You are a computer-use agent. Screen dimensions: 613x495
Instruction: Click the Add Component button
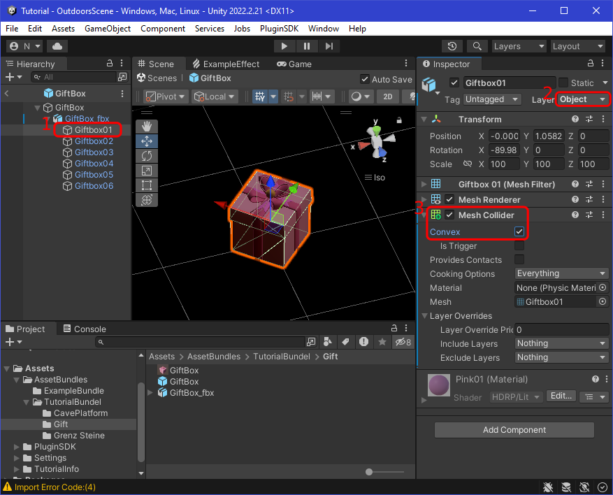[514, 430]
